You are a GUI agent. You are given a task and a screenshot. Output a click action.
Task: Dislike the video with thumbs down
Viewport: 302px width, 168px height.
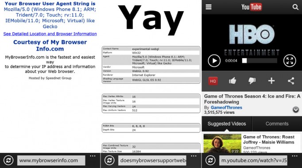coord(252,81)
